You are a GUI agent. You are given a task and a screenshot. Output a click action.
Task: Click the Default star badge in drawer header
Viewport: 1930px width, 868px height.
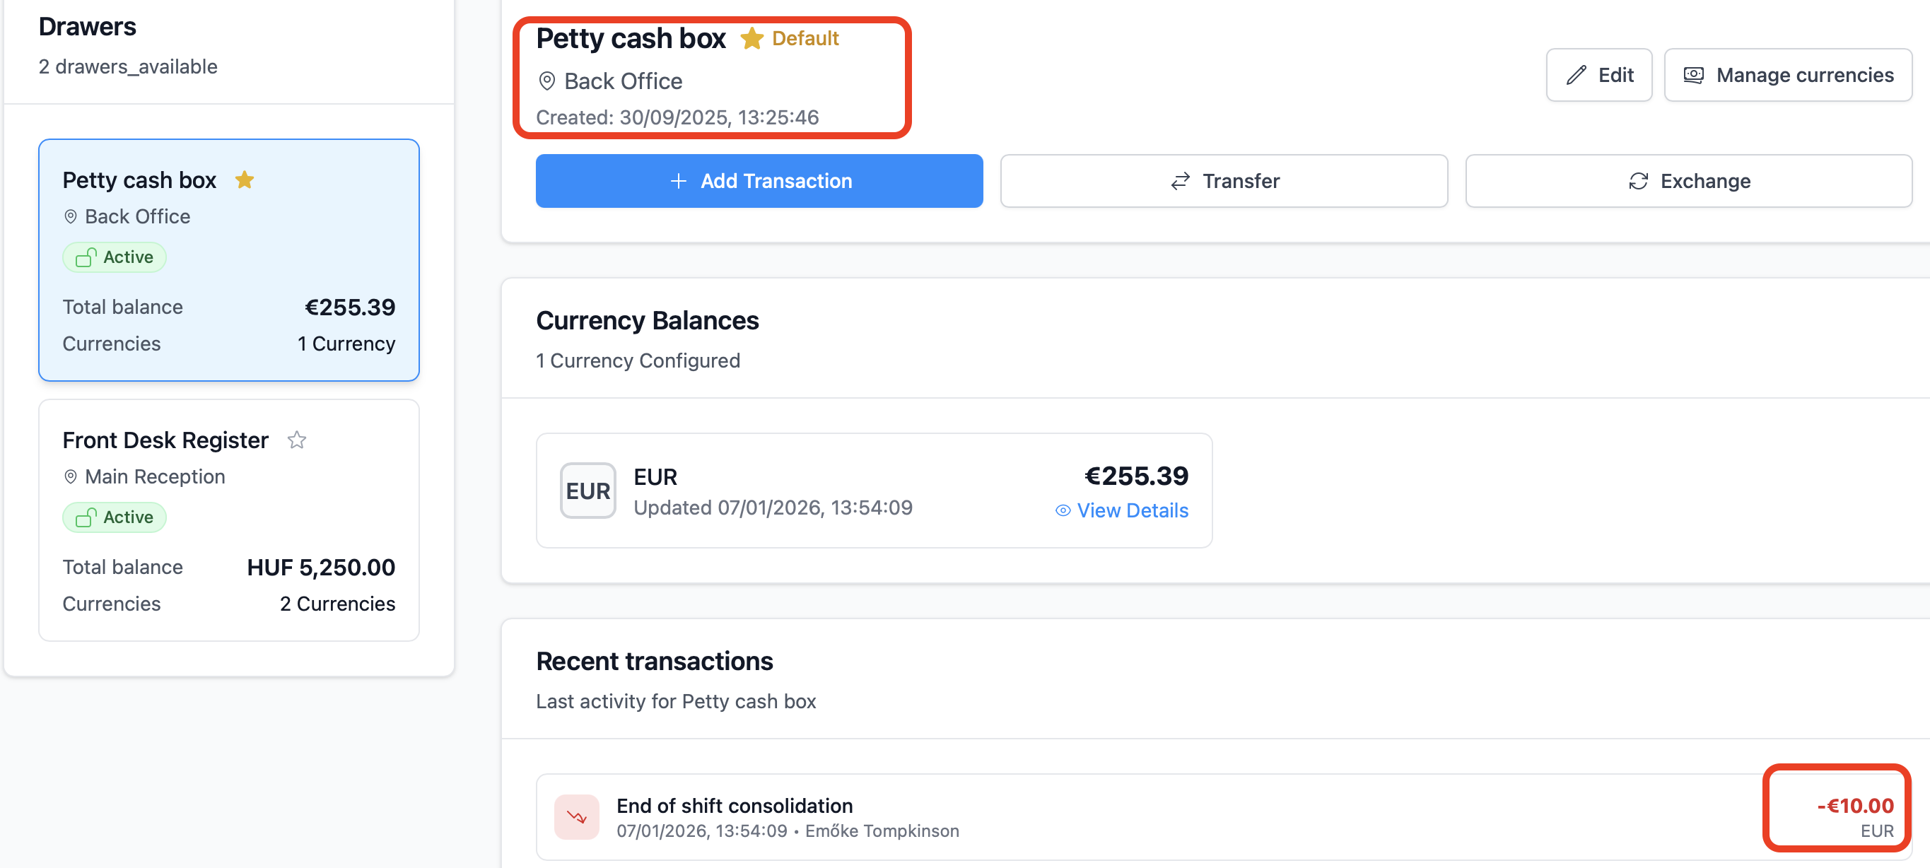tap(790, 38)
